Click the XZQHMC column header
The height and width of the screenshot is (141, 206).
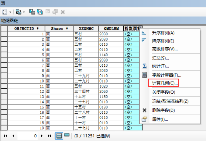click(86, 28)
